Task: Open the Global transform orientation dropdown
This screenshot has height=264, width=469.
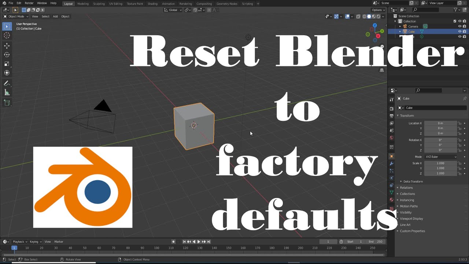Action: click(173, 10)
